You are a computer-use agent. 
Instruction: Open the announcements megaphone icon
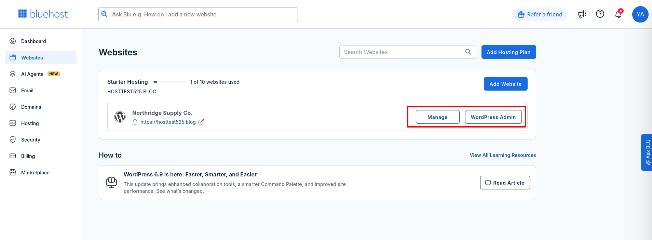(x=582, y=14)
